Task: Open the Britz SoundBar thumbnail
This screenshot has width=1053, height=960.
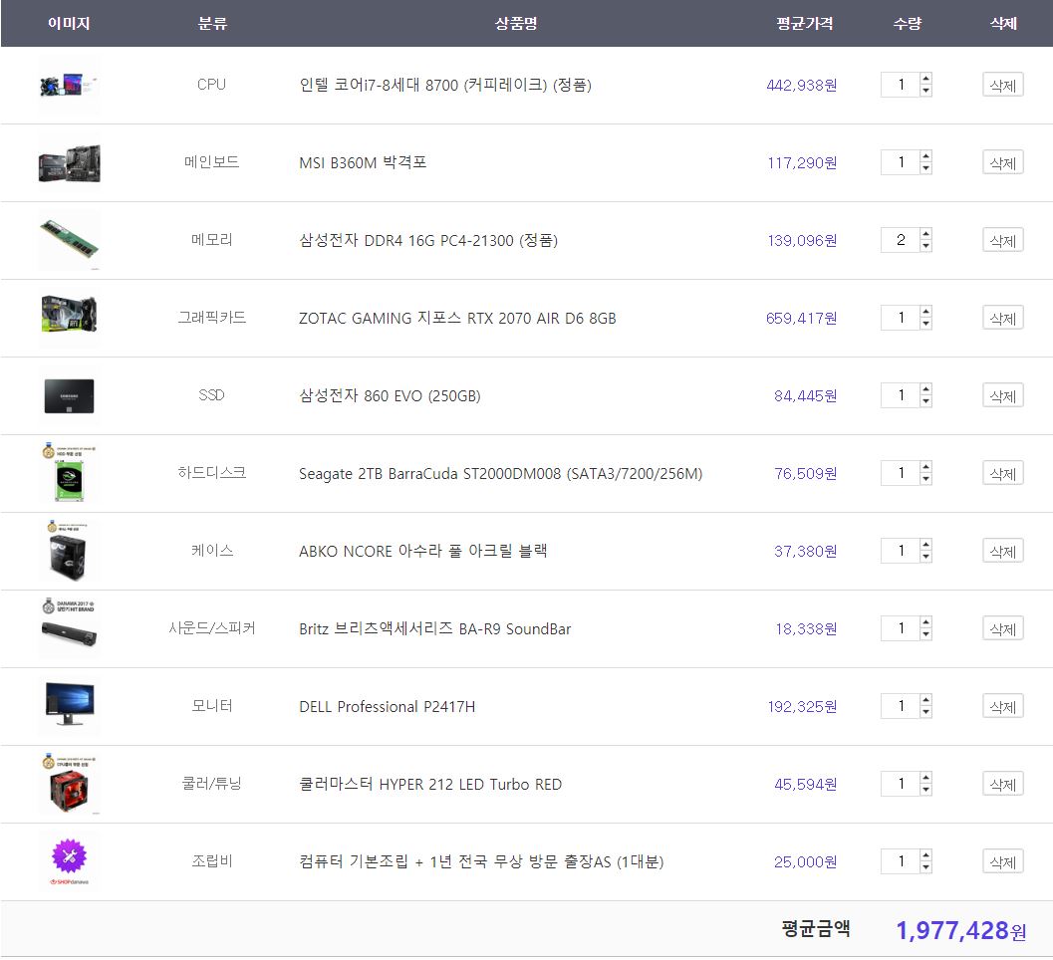Action: point(69,629)
